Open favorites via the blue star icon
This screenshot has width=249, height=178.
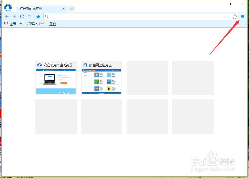pyautogui.click(x=38, y=16)
